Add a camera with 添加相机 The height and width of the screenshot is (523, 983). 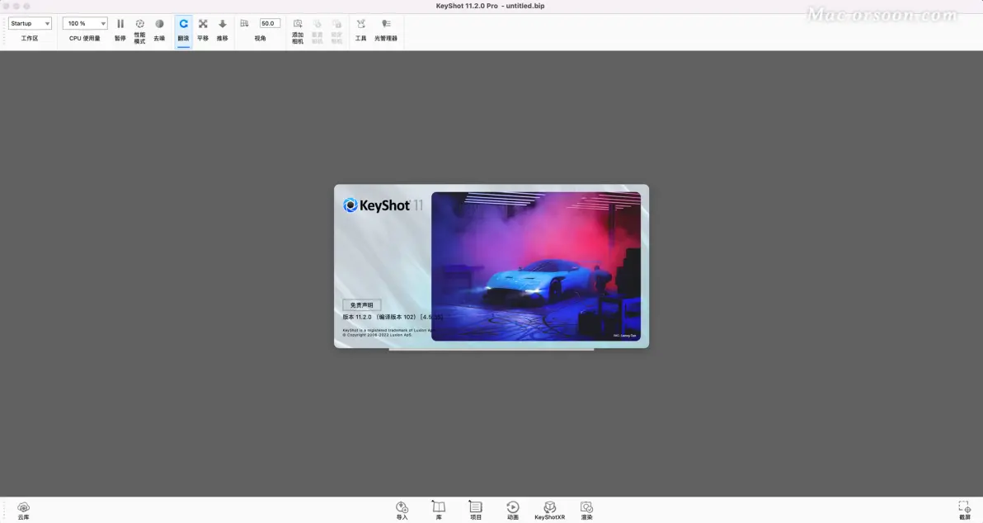click(x=298, y=31)
